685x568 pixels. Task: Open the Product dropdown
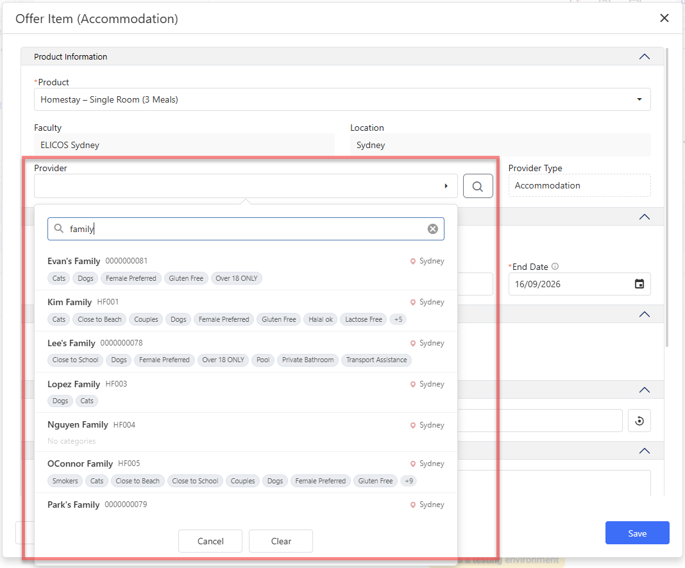coord(342,99)
